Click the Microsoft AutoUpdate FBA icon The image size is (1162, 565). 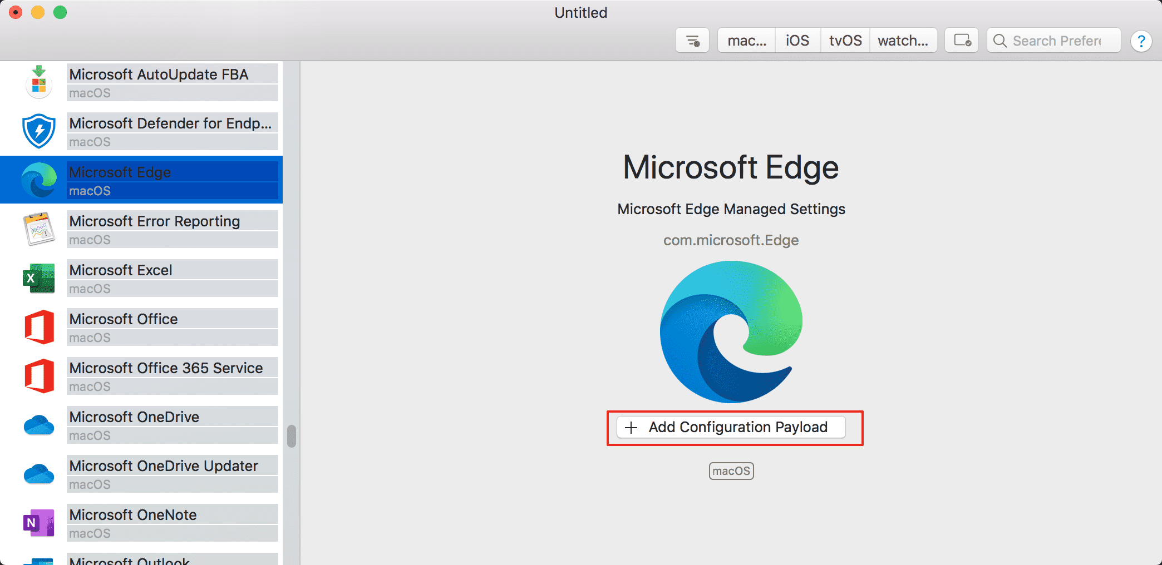[39, 82]
